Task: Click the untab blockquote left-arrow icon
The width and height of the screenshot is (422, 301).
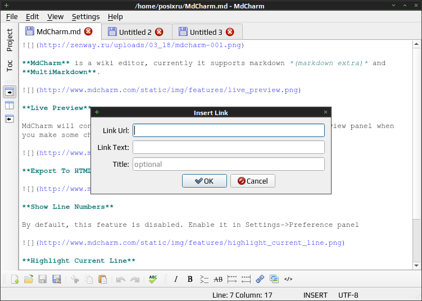Action: click(246, 279)
